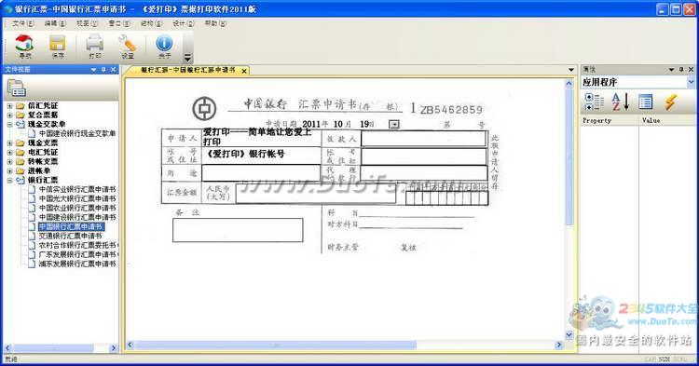
Task: Select the highlighted 中国银行汇票申请书 tree item
Action: tap(72, 226)
